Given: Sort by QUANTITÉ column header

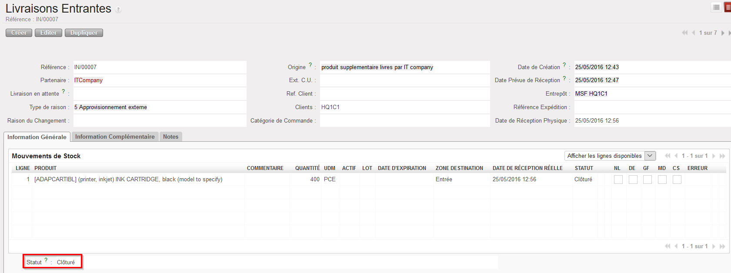Looking at the screenshot, I should tap(307, 168).
